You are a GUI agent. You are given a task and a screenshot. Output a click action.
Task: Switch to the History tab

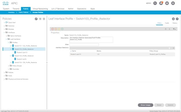pos(175,23)
